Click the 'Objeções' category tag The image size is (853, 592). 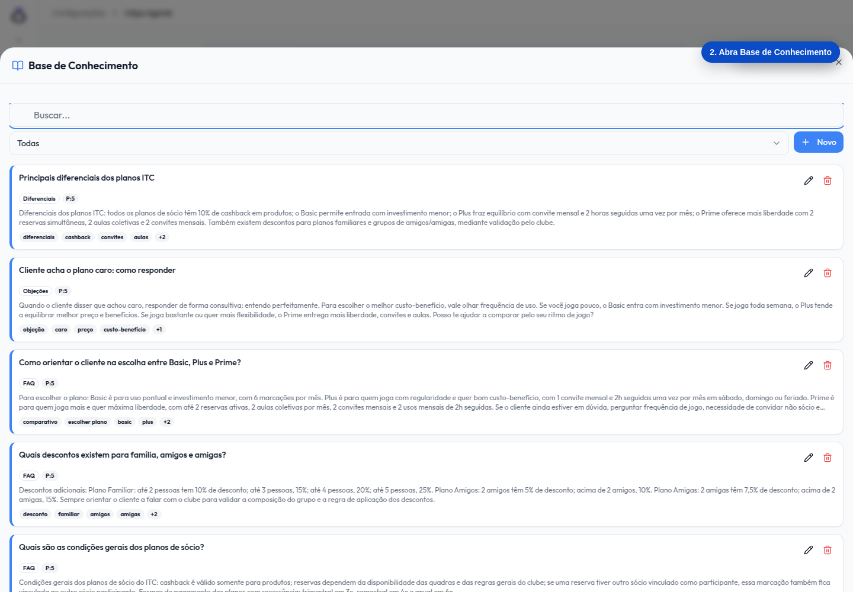point(36,291)
